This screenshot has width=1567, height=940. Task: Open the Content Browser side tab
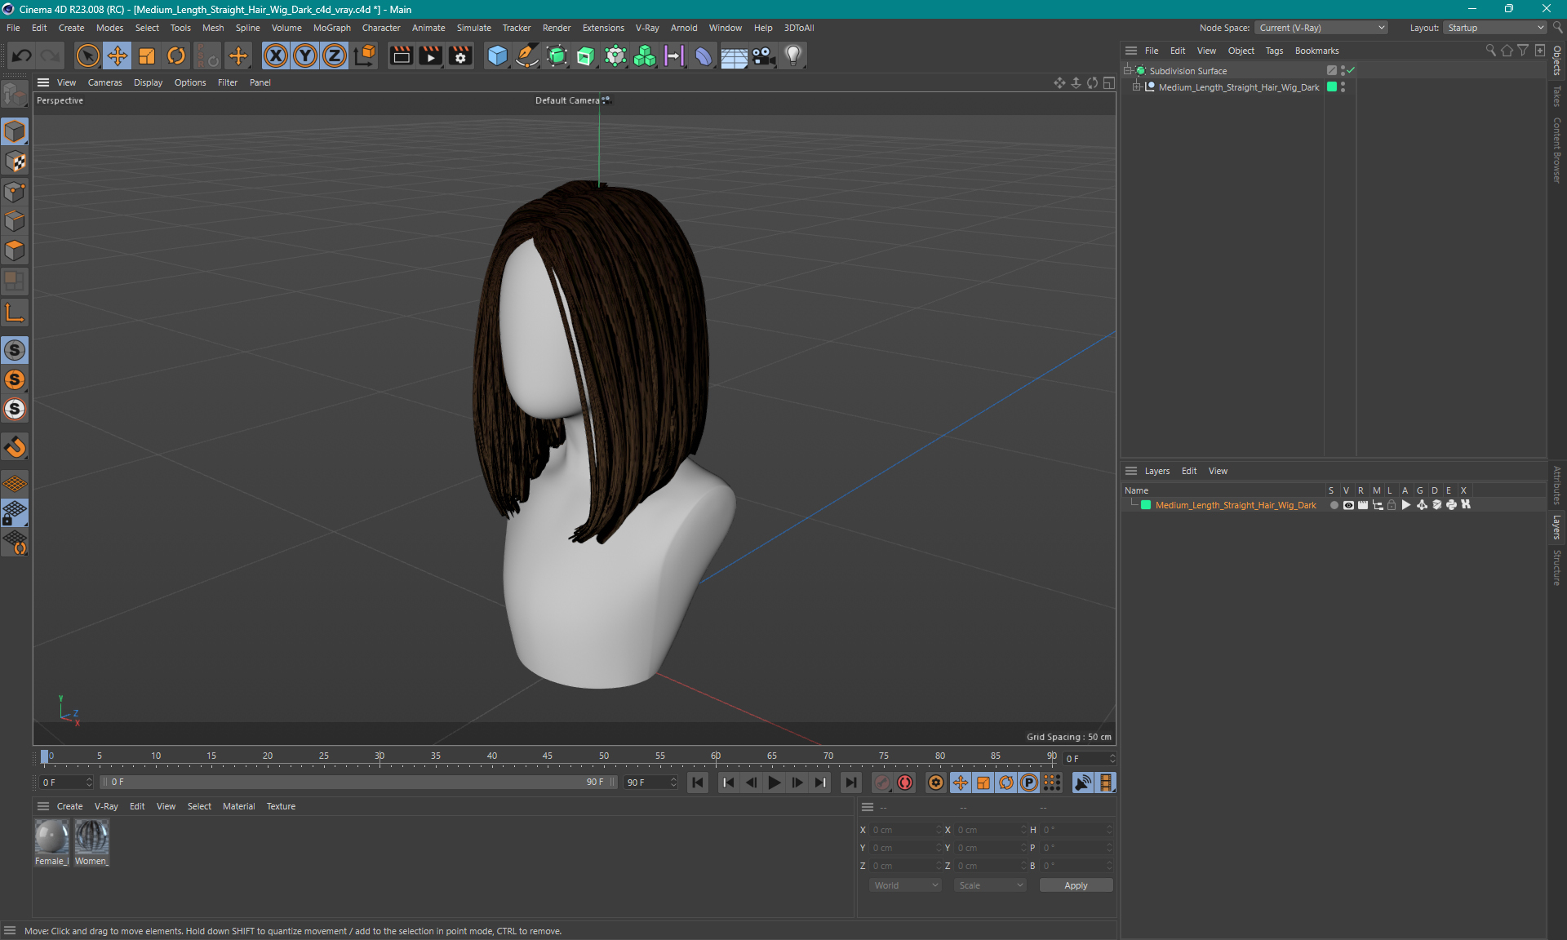[x=1557, y=149]
